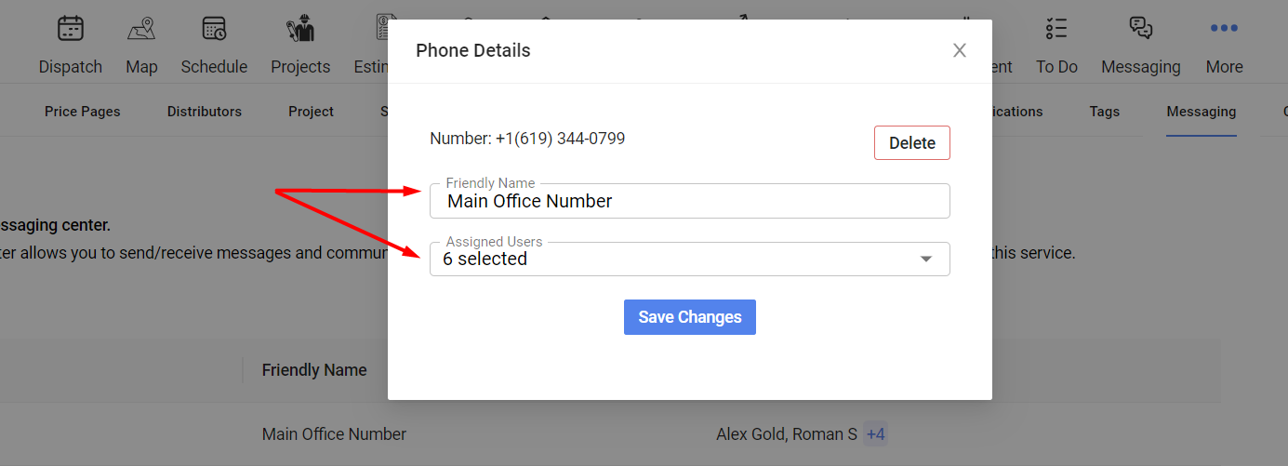This screenshot has width=1288, height=466.
Task: Open the Dispatch calendar icon
Action: point(71,29)
